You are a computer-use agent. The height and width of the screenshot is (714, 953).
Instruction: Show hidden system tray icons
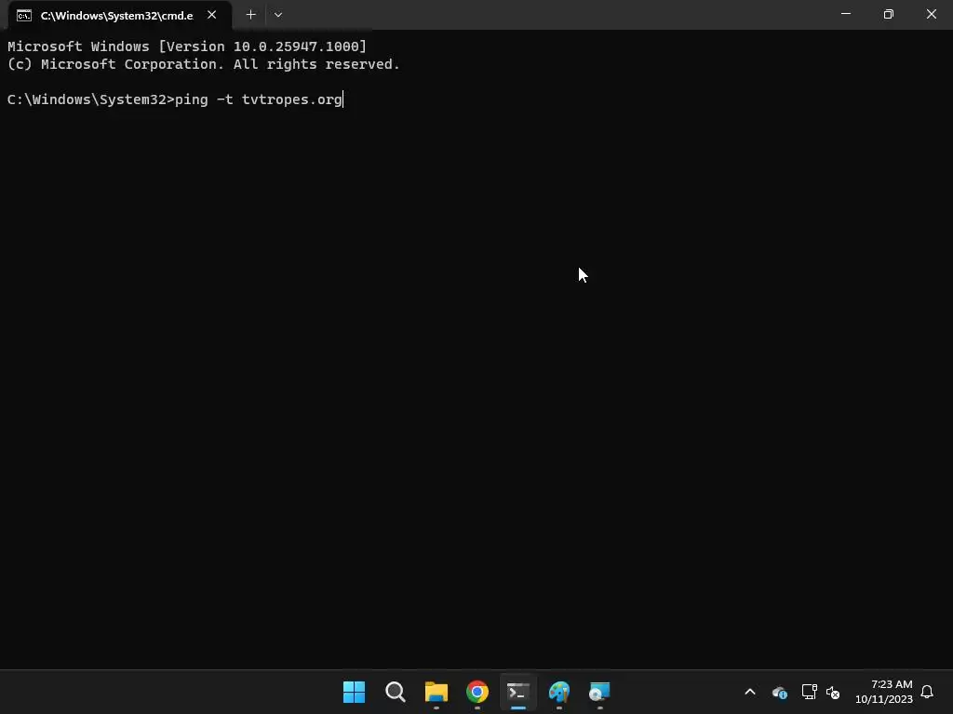pos(750,692)
